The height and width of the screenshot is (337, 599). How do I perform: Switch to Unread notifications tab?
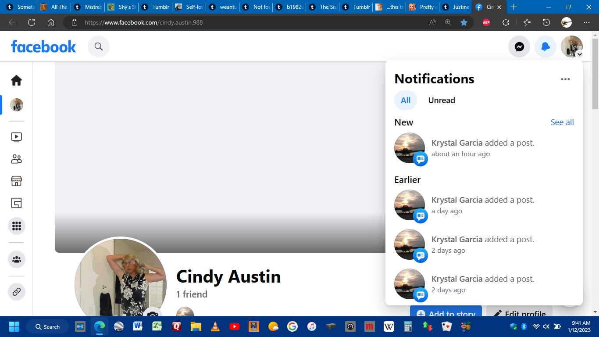(442, 100)
